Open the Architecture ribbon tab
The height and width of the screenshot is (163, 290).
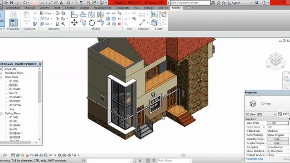[x=13, y=8]
